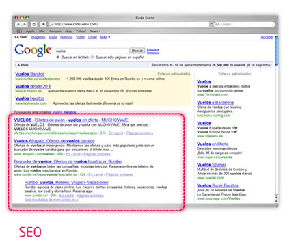Open the Preferencias link
The image size is (296, 251).
click(152, 53)
